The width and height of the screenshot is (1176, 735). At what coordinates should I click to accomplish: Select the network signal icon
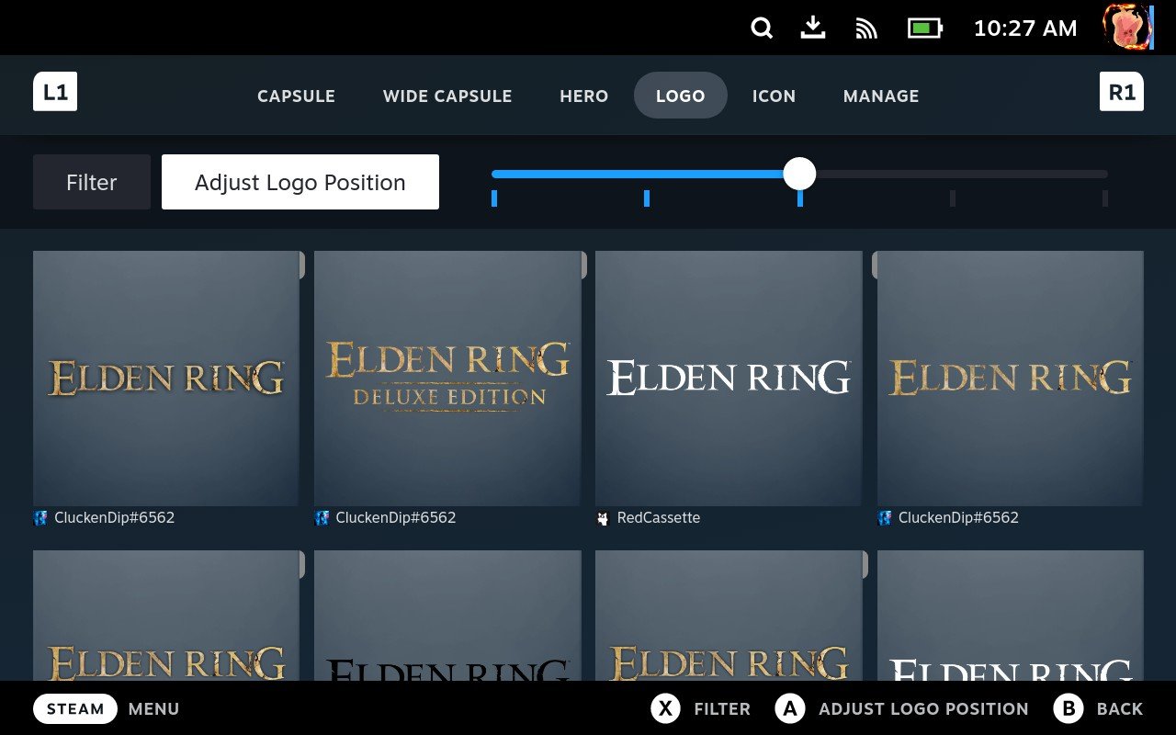[865, 28]
